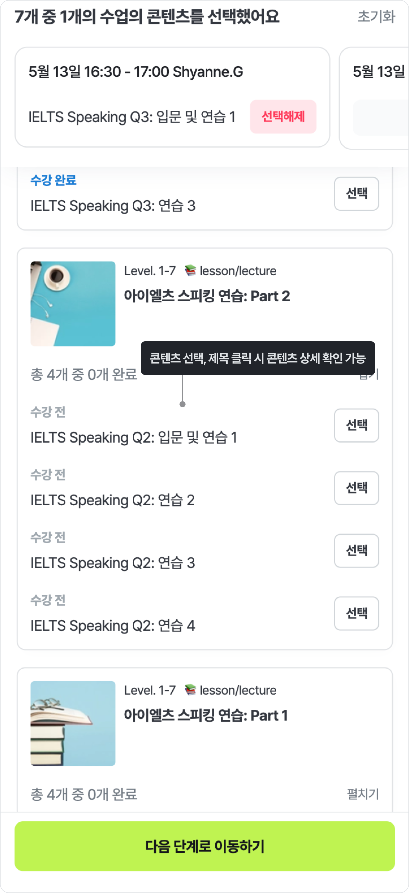This screenshot has height=893, width=409.
Task: View details of IELTS Speaking Q2: 입문 및 연습 1
Action: (x=134, y=437)
